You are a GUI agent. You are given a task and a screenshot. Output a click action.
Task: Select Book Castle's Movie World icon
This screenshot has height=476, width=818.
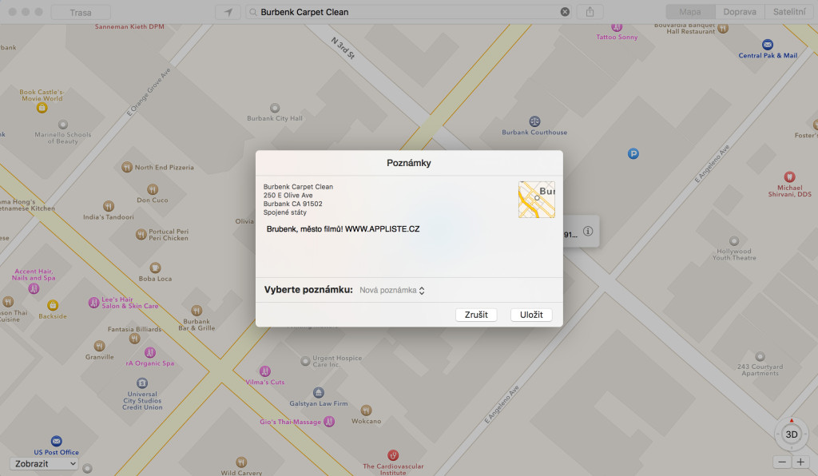(x=42, y=108)
